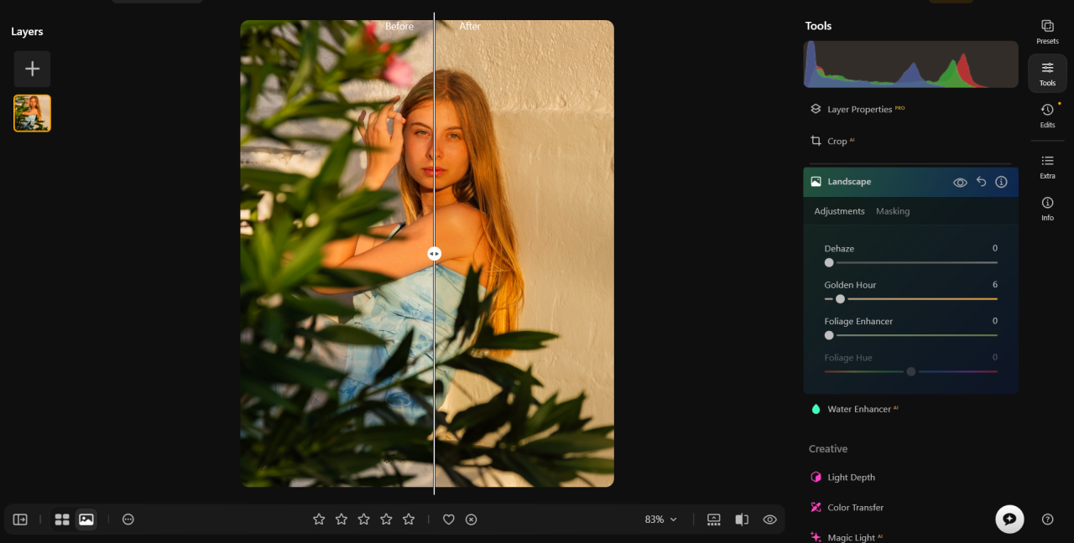Click the Layers panel heading
This screenshot has height=543, width=1074.
point(27,32)
